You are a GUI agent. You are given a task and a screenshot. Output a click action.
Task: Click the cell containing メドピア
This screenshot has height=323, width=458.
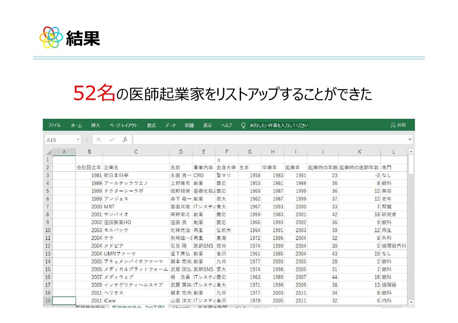[x=136, y=246]
